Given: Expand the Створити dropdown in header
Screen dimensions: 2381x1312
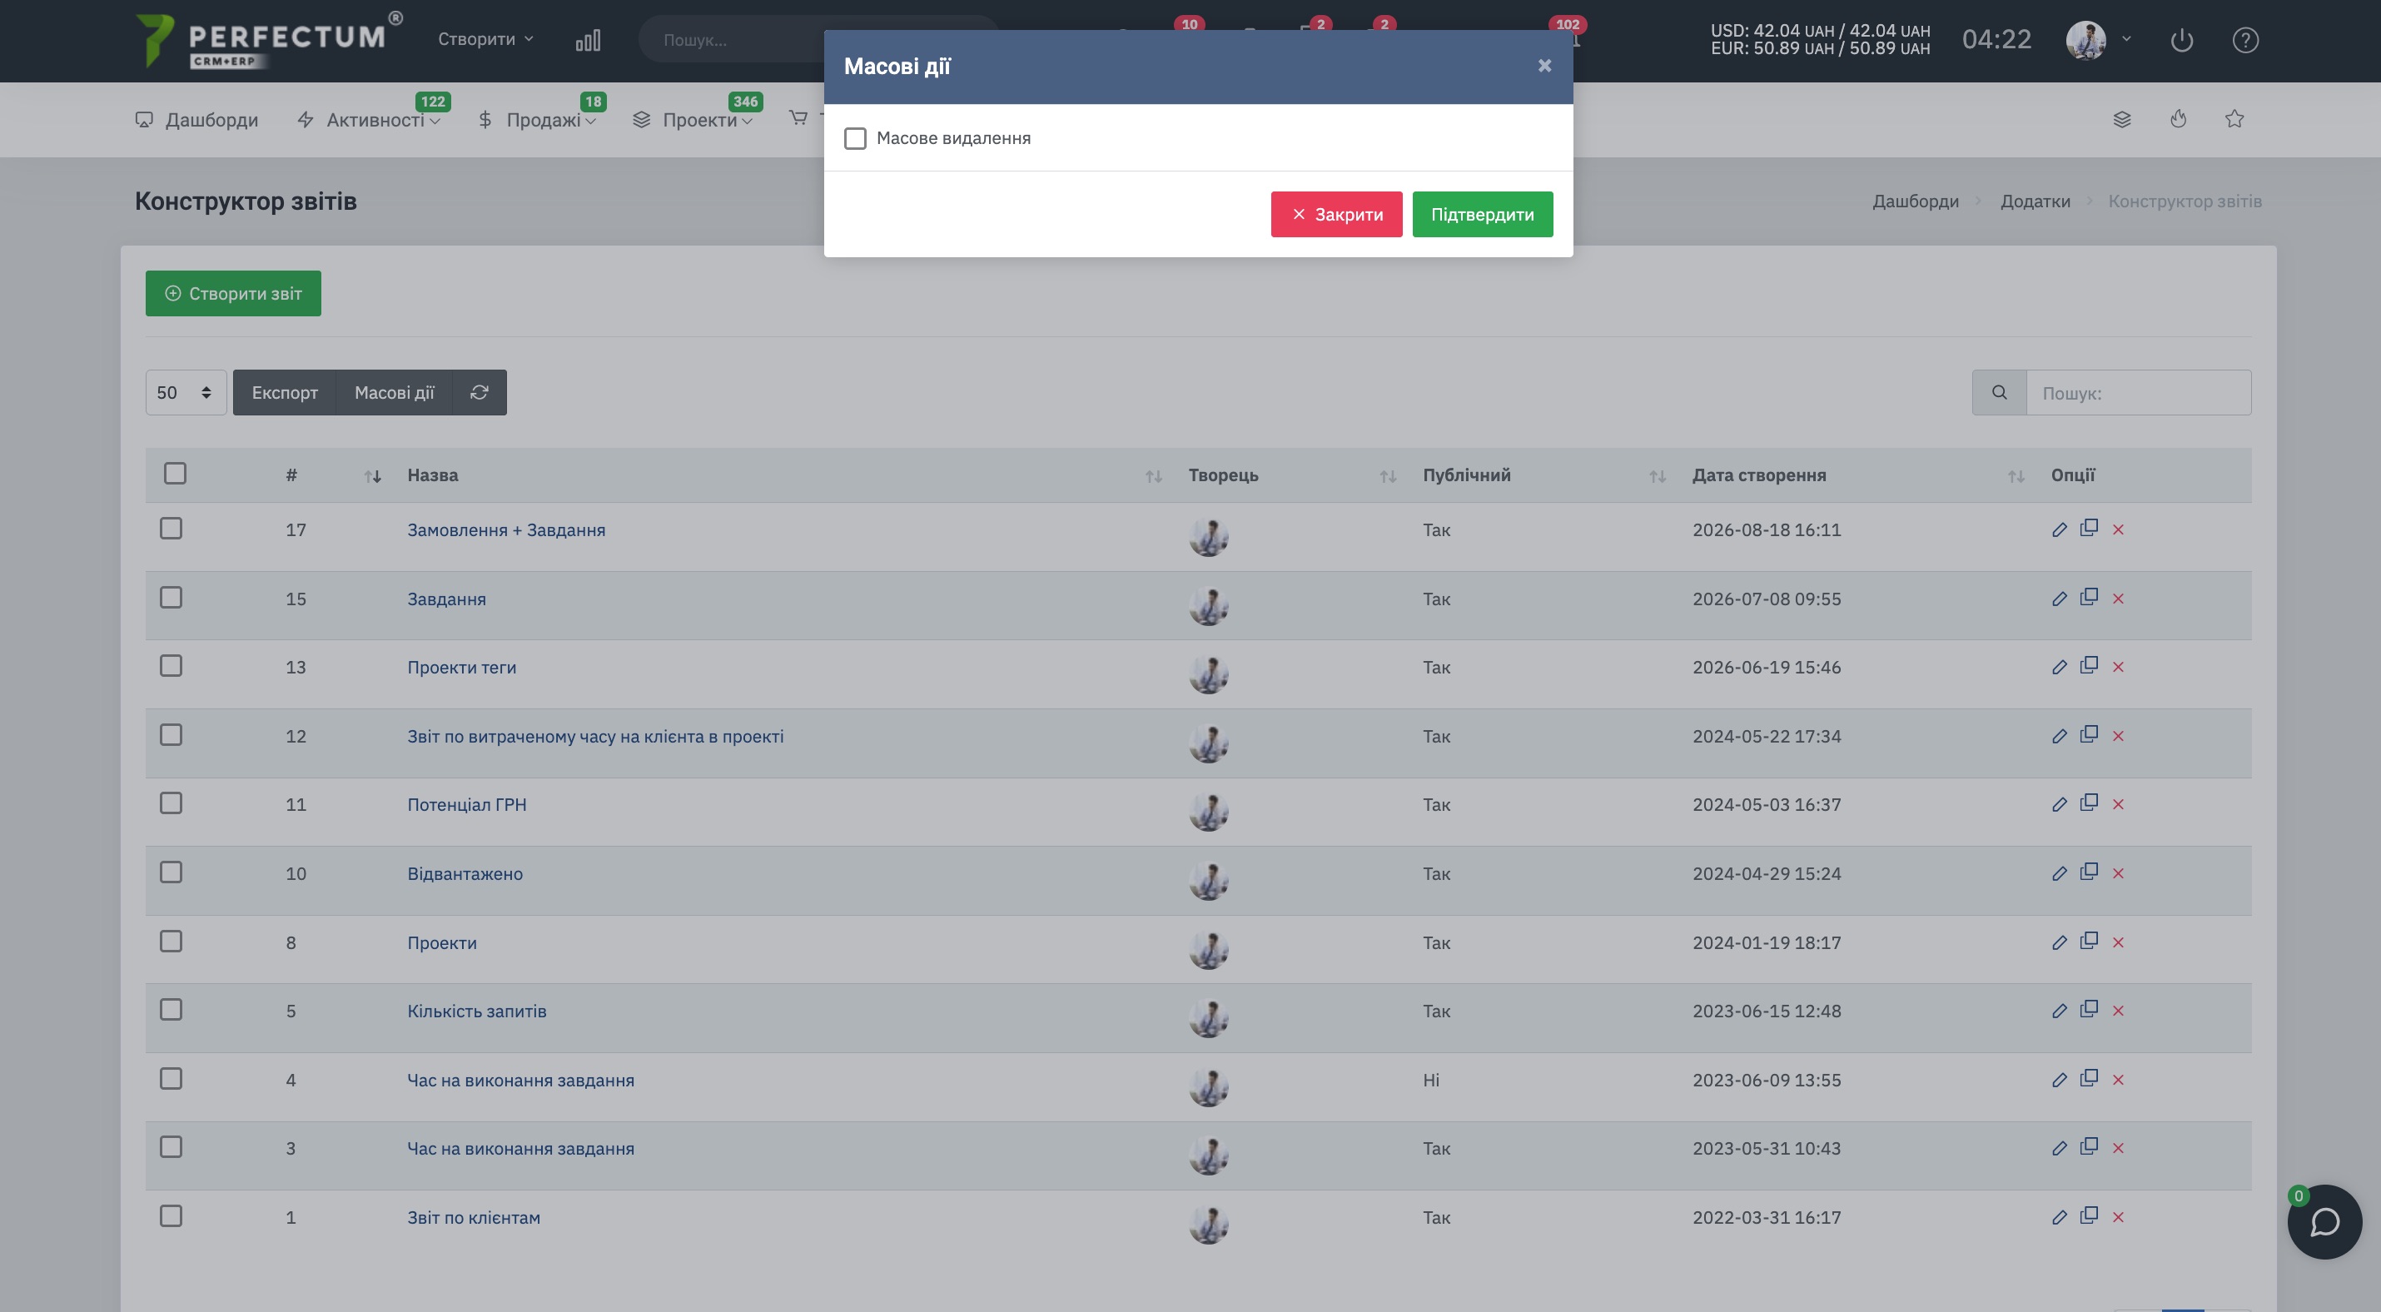Looking at the screenshot, I should [485, 39].
